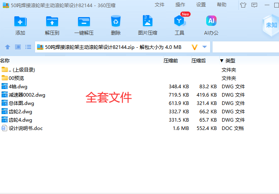This screenshot has width=279, height=194.
Task: Open the 操作 menu
Action: coord(180,5)
